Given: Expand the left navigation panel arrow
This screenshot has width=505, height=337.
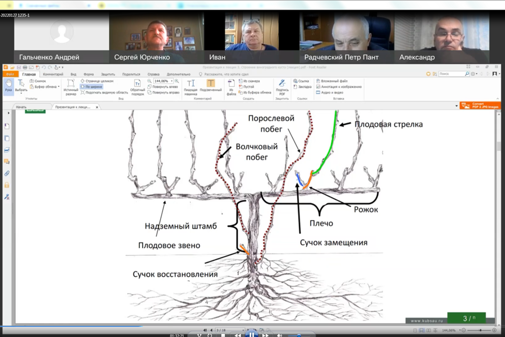Looking at the screenshot, I should [x=9, y=113].
